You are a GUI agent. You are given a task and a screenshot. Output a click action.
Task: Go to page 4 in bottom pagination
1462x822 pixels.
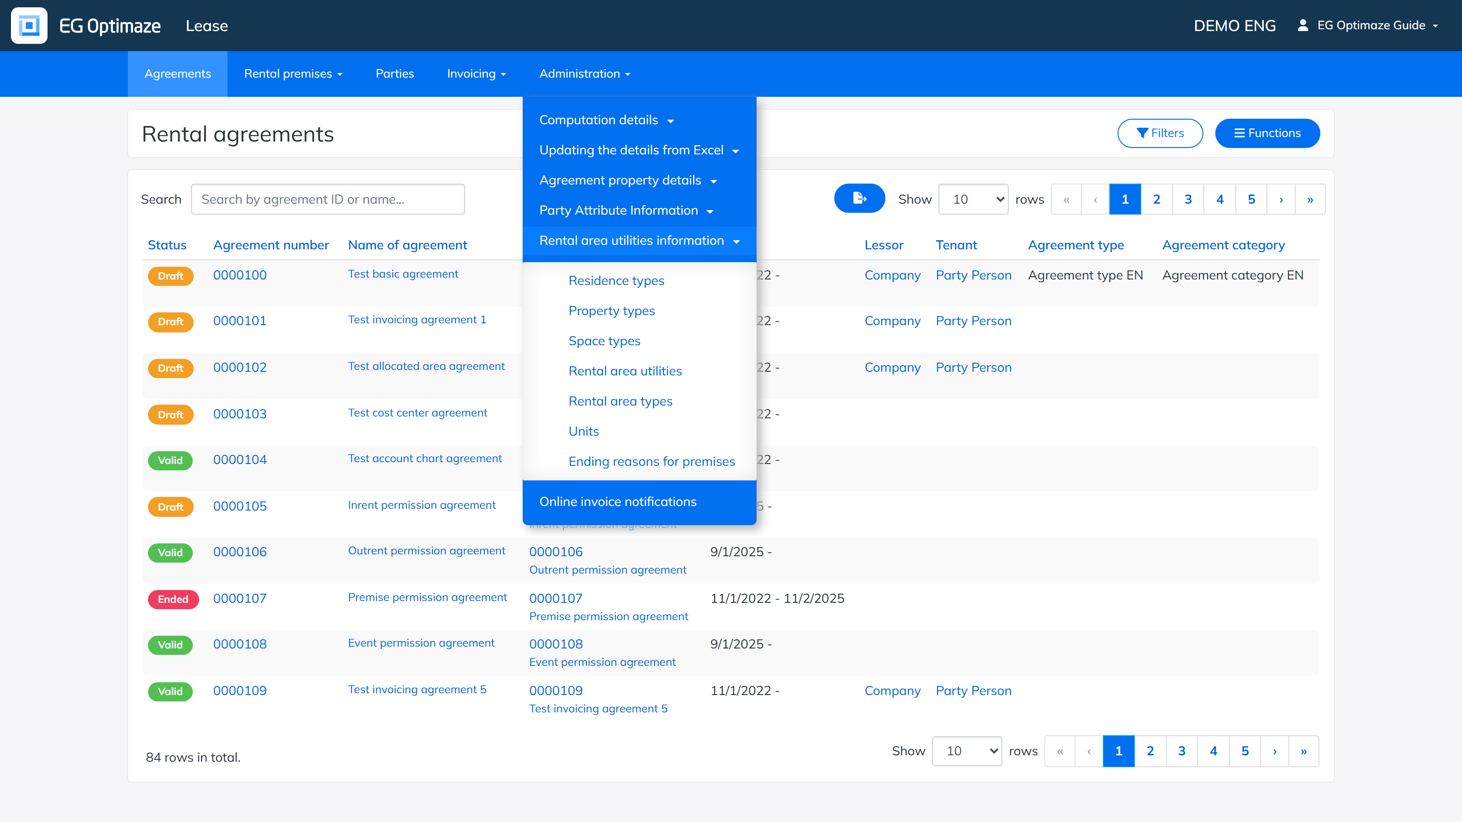click(1213, 750)
